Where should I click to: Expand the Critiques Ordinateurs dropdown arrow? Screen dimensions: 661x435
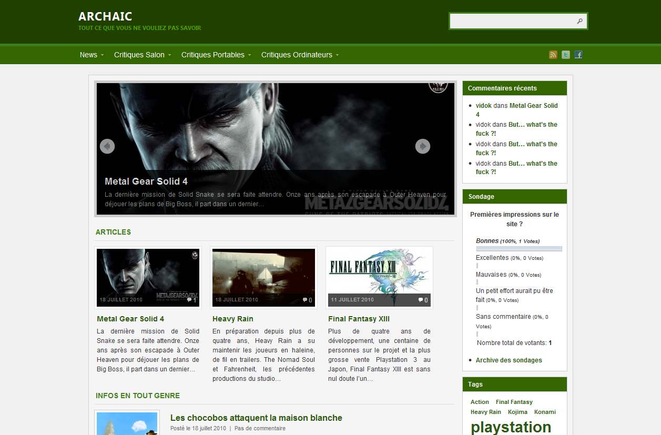(337, 55)
